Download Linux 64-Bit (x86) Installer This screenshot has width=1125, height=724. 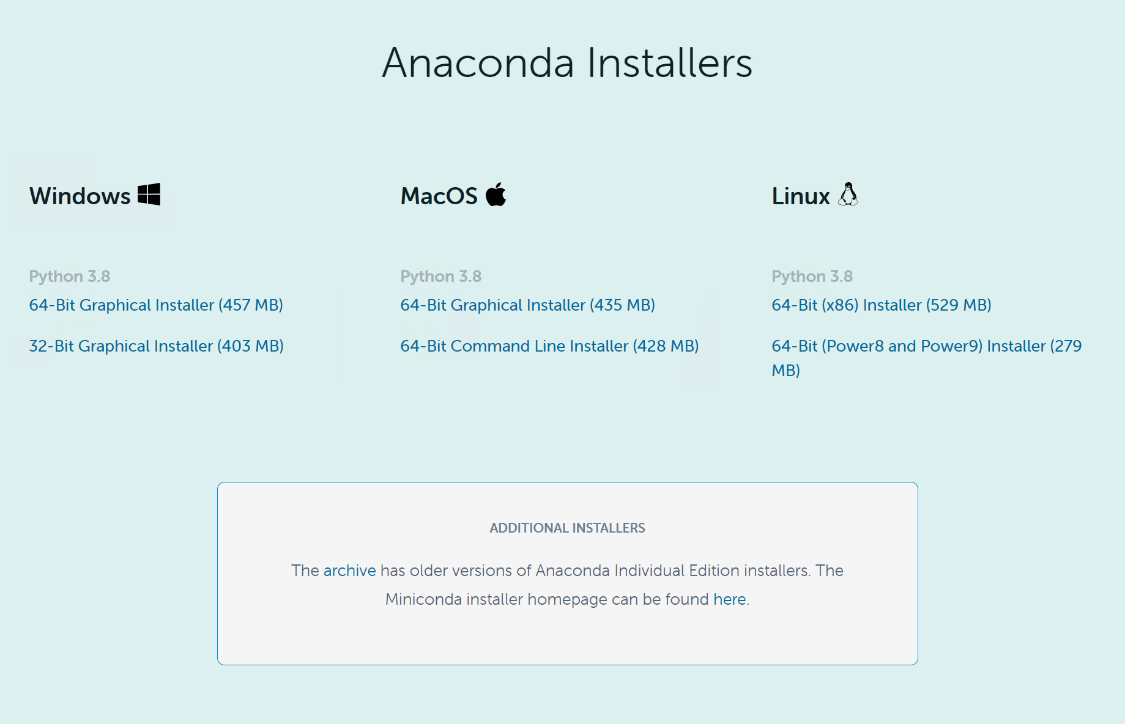click(881, 305)
